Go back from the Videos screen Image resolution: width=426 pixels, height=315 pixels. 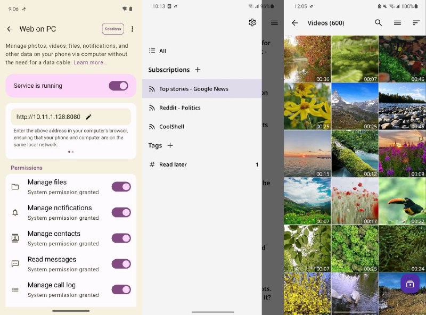point(295,23)
